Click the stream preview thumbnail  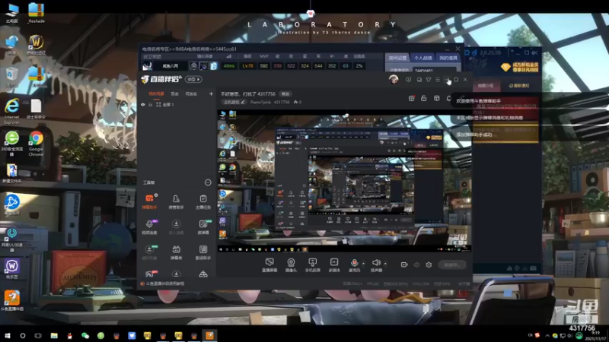(x=345, y=181)
